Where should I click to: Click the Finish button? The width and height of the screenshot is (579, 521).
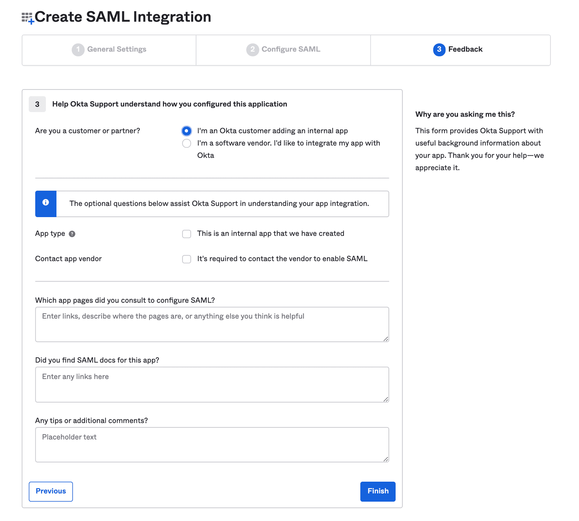click(x=377, y=491)
